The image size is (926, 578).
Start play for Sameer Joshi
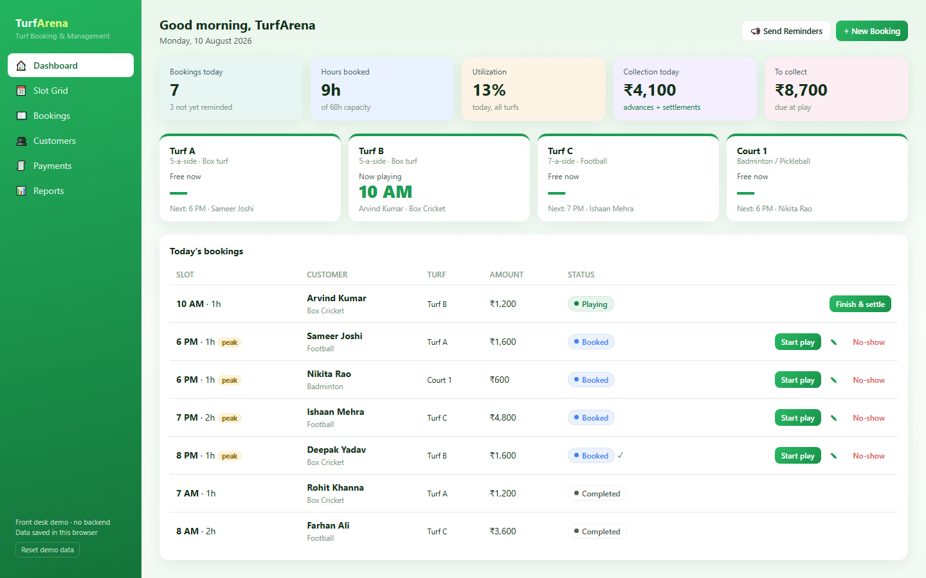coord(798,342)
